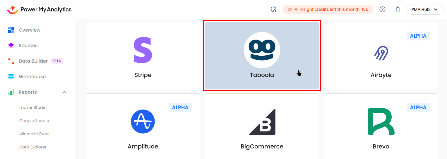The image size is (447, 159).
Task: Open the PMA Hub account dropdown
Action: (425, 9)
